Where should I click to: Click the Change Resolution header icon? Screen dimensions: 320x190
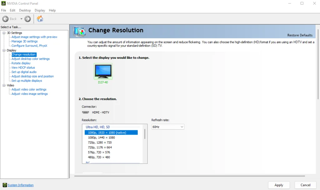pos(79,32)
